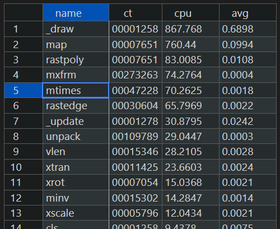Click the xrot name cell
Viewport: 280px width, 229px height.
(76, 183)
